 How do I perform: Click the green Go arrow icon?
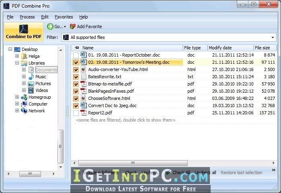tap(50, 26)
